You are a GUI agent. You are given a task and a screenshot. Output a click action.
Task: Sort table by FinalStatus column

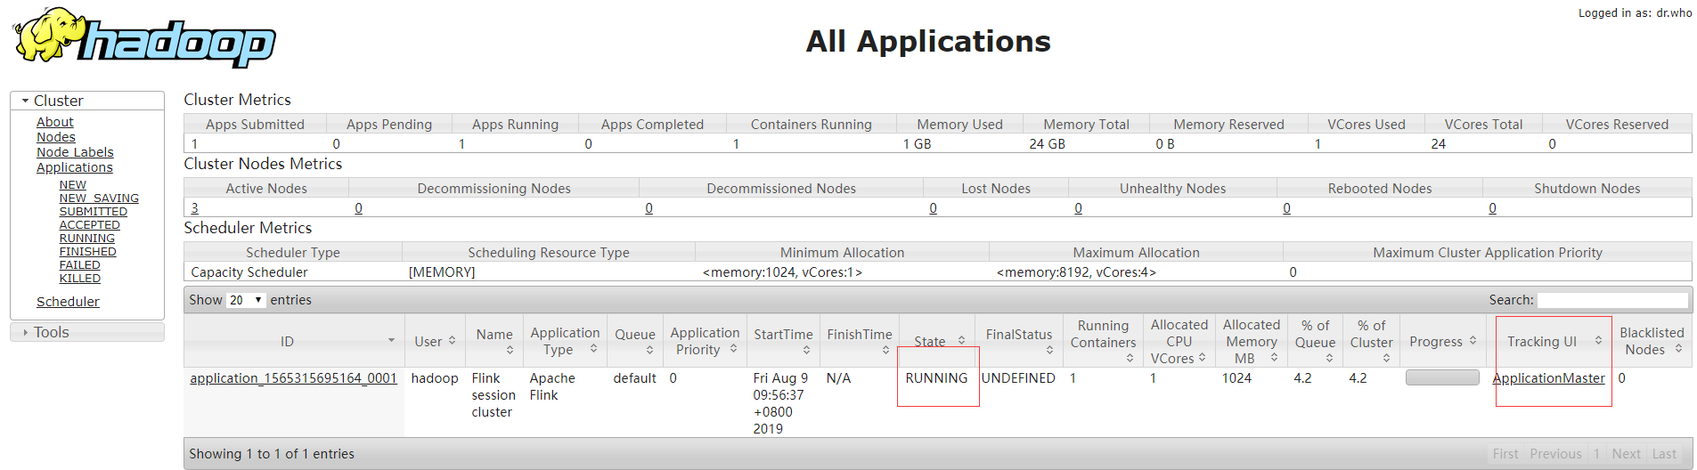1019,341
